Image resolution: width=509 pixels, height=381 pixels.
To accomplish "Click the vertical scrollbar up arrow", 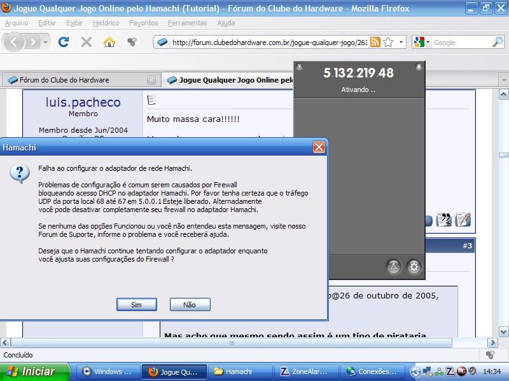I will (x=503, y=95).
